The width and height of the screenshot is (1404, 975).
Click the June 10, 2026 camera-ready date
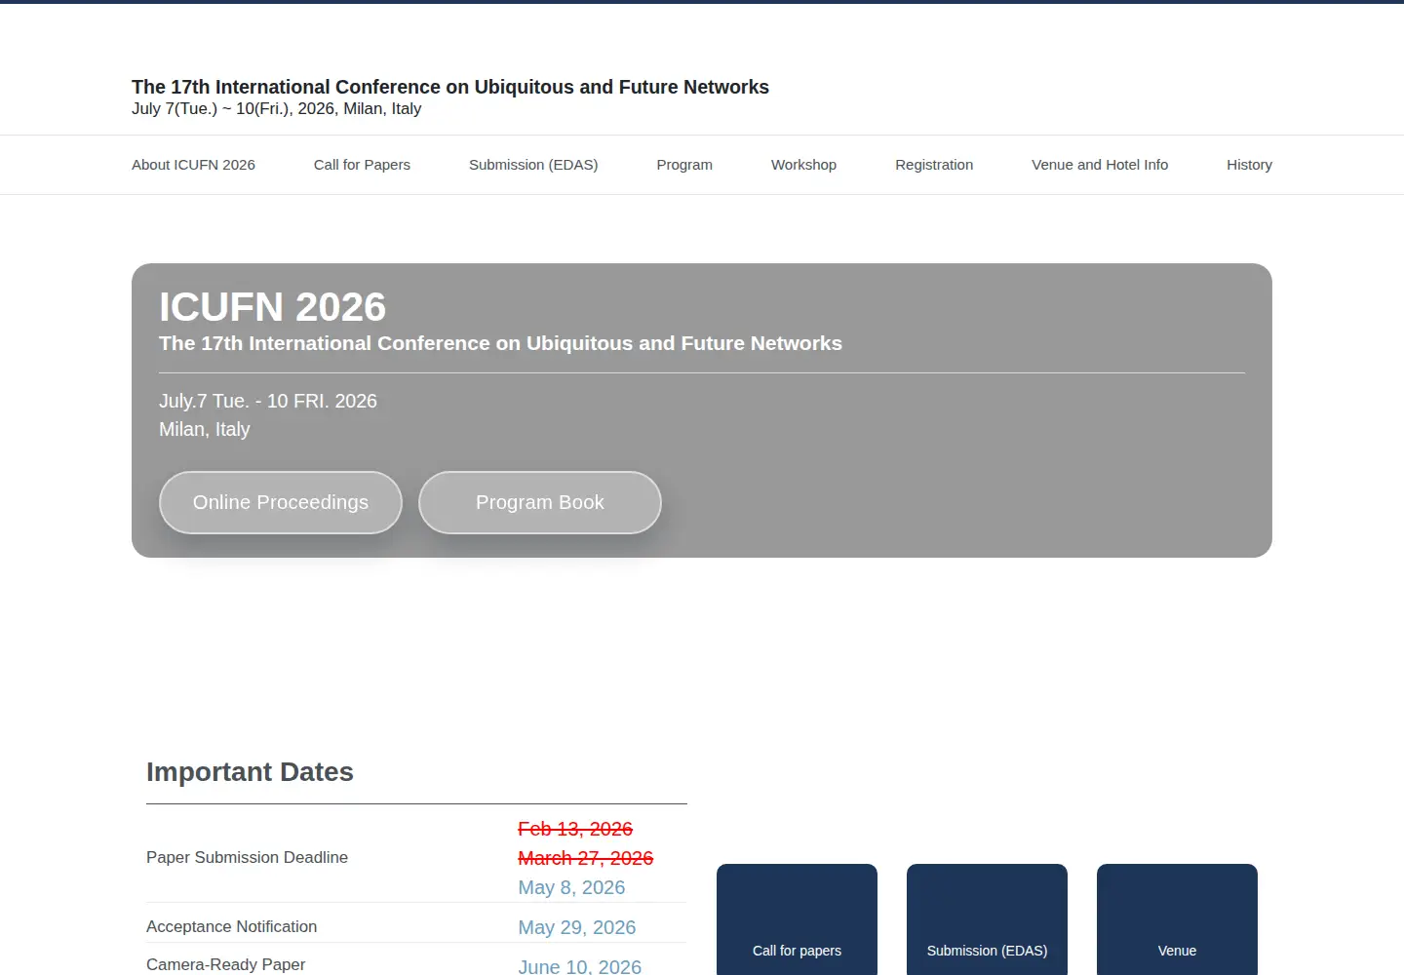pyautogui.click(x=580, y=965)
